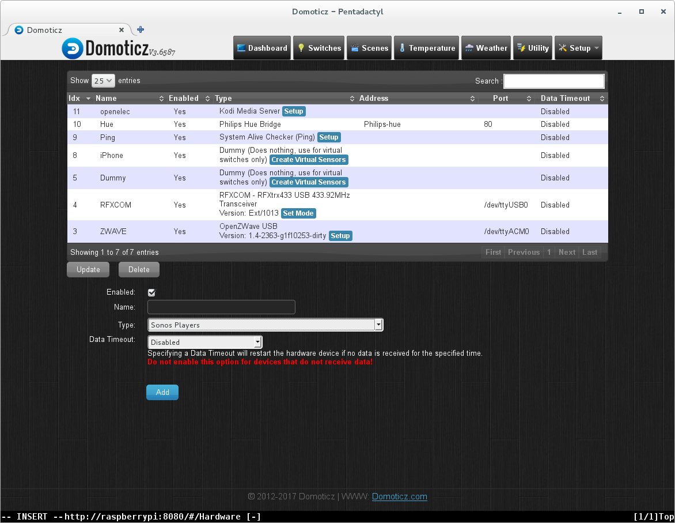Minimize the Pentadactyl window

620,12
